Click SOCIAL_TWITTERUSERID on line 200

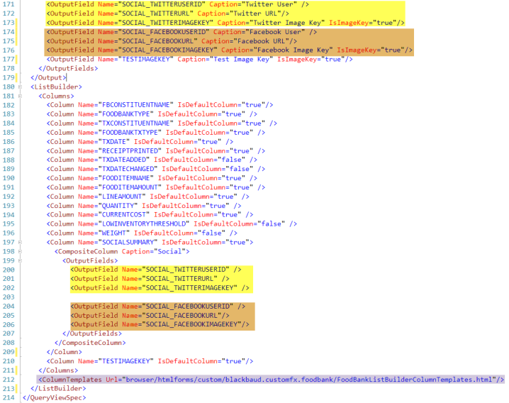coord(186,270)
